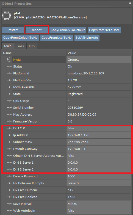Viewport: 133px width, 215px height.
Task: Select the Default Gateway value field
Action: click(99, 149)
